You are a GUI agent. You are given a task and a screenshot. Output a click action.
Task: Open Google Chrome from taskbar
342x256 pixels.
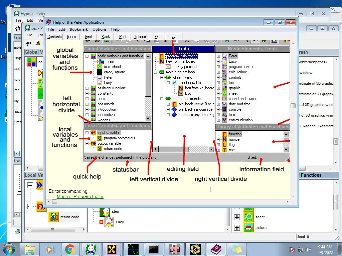coord(70,249)
